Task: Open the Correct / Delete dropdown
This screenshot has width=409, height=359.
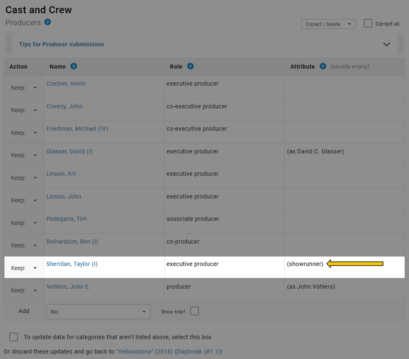Action: coord(328,24)
